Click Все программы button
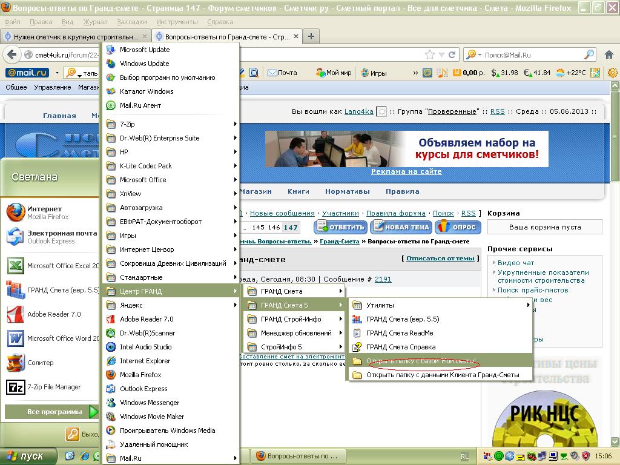Viewport: 620px width, 465px height. point(51,412)
